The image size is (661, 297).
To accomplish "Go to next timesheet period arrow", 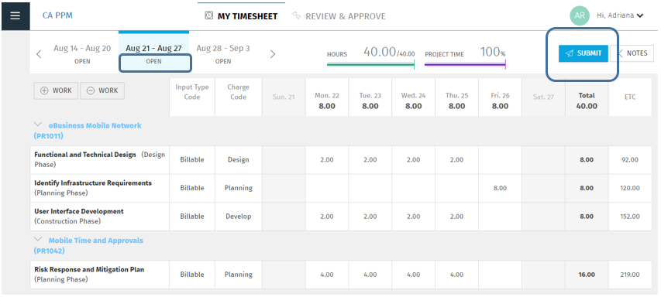I will (x=273, y=54).
